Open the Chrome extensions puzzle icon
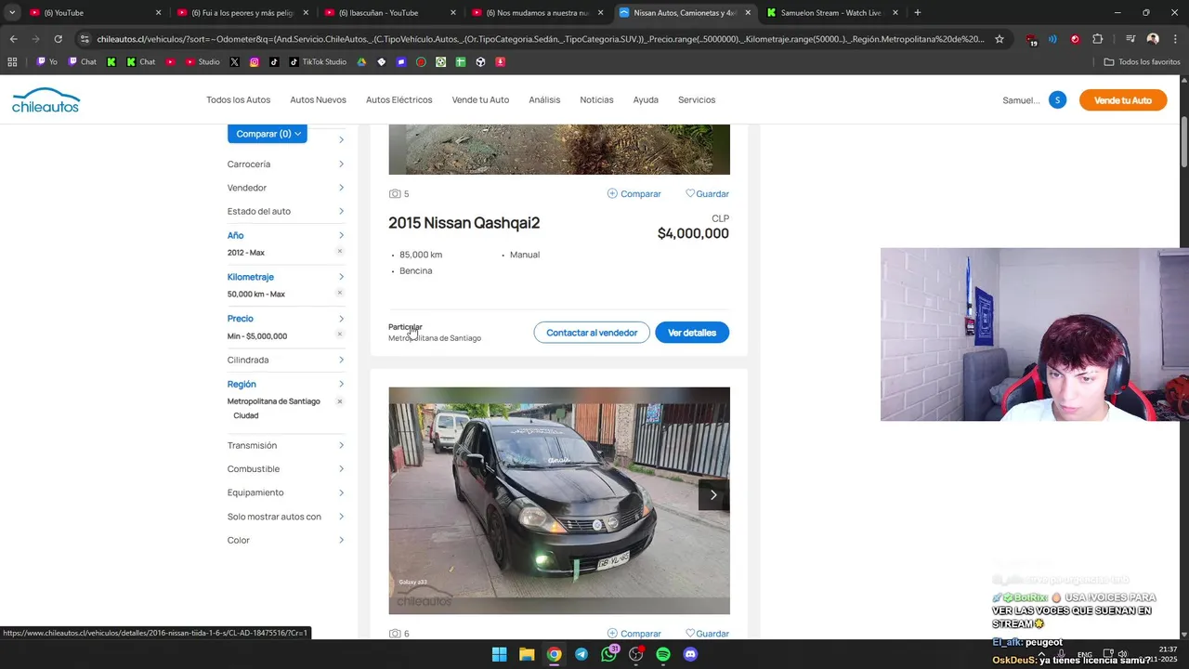Image resolution: width=1189 pixels, height=669 pixels. pos(1097,39)
